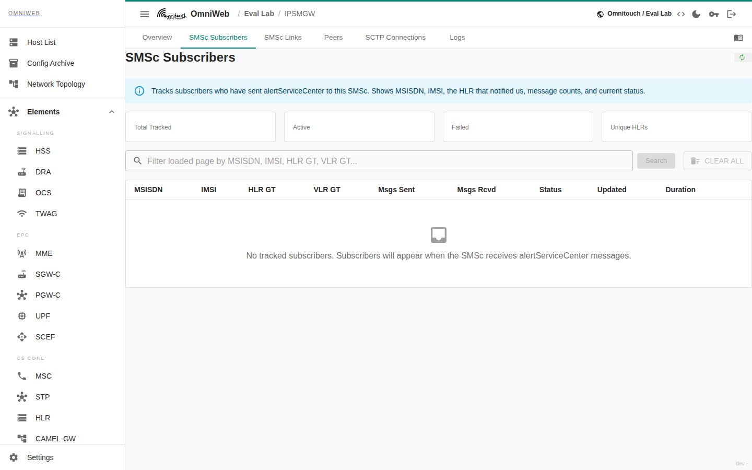Click the key icon in header
This screenshot has width=752, height=470.
(x=714, y=14)
